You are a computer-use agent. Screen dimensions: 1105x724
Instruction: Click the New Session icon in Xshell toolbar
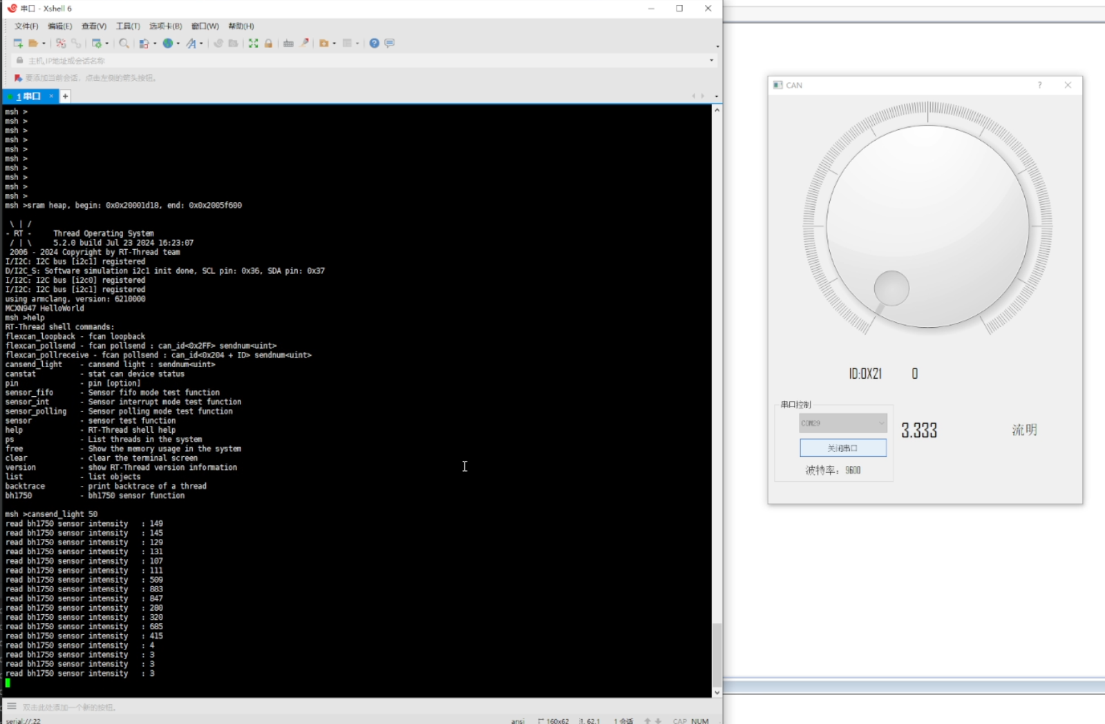pos(18,43)
